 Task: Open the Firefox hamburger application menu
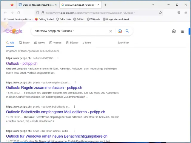(186, 13)
